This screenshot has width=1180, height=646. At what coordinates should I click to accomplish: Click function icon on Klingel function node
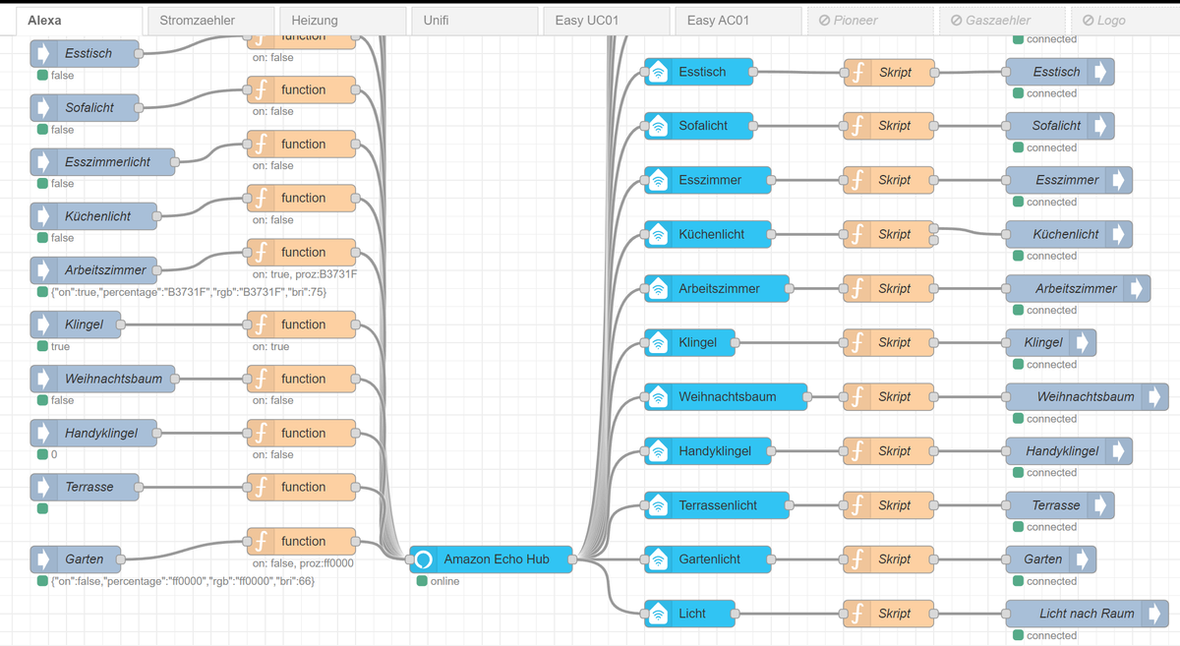(x=260, y=324)
